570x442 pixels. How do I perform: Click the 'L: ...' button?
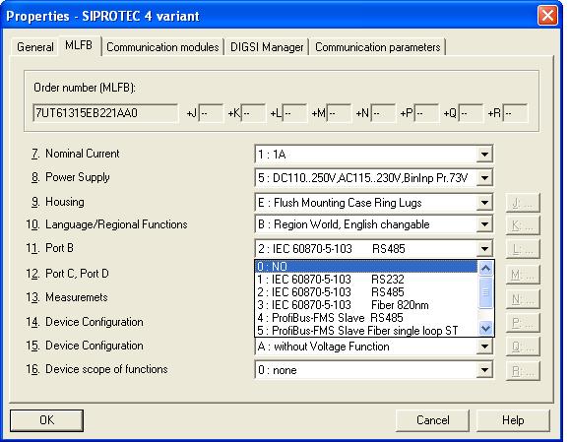pos(523,249)
